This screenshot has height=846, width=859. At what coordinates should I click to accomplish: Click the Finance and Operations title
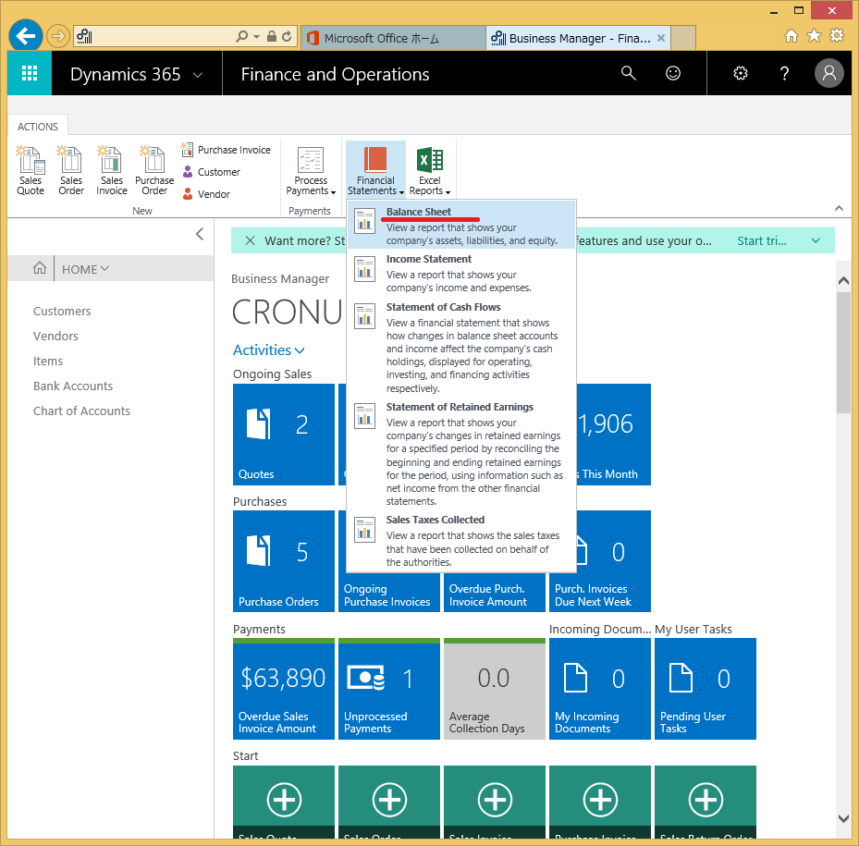click(x=335, y=74)
